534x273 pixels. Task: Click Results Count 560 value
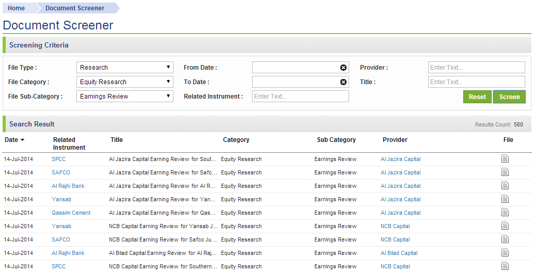tap(519, 124)
